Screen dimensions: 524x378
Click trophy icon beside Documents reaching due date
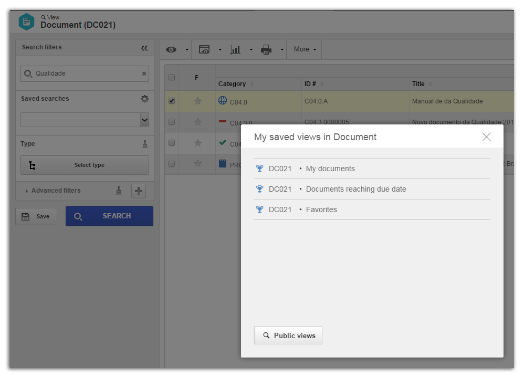pos(259,189)
